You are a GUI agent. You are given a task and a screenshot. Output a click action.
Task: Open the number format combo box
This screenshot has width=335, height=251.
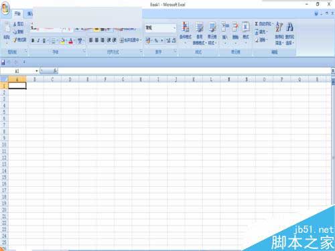pyautogui.click(x=160, y=28)
